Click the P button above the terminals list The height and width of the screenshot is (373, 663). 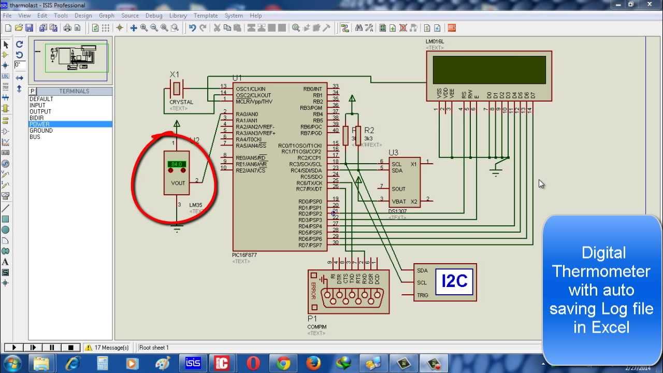tap(32, 91)
